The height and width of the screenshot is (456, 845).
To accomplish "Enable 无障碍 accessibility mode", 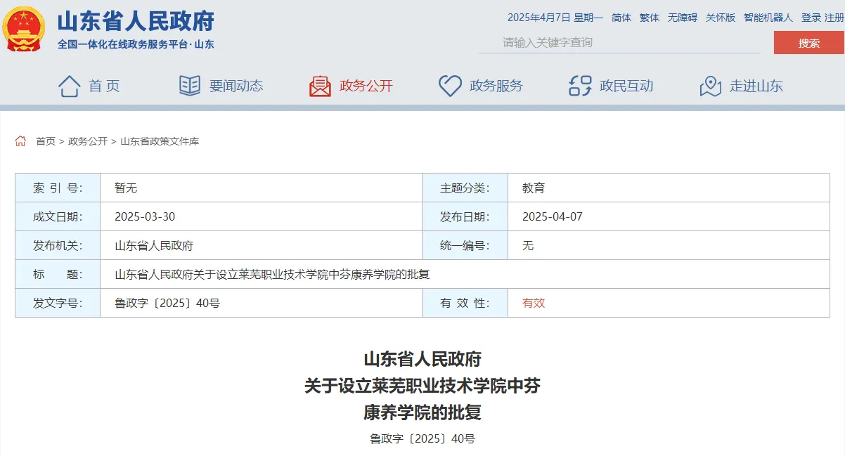I will point(683,18).
